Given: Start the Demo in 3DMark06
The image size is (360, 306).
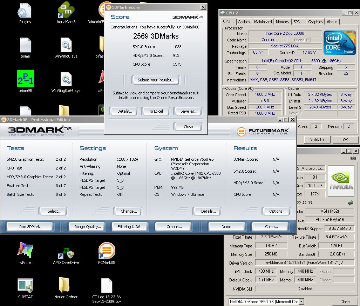Looking at the screenshot, I should point(228,227).
